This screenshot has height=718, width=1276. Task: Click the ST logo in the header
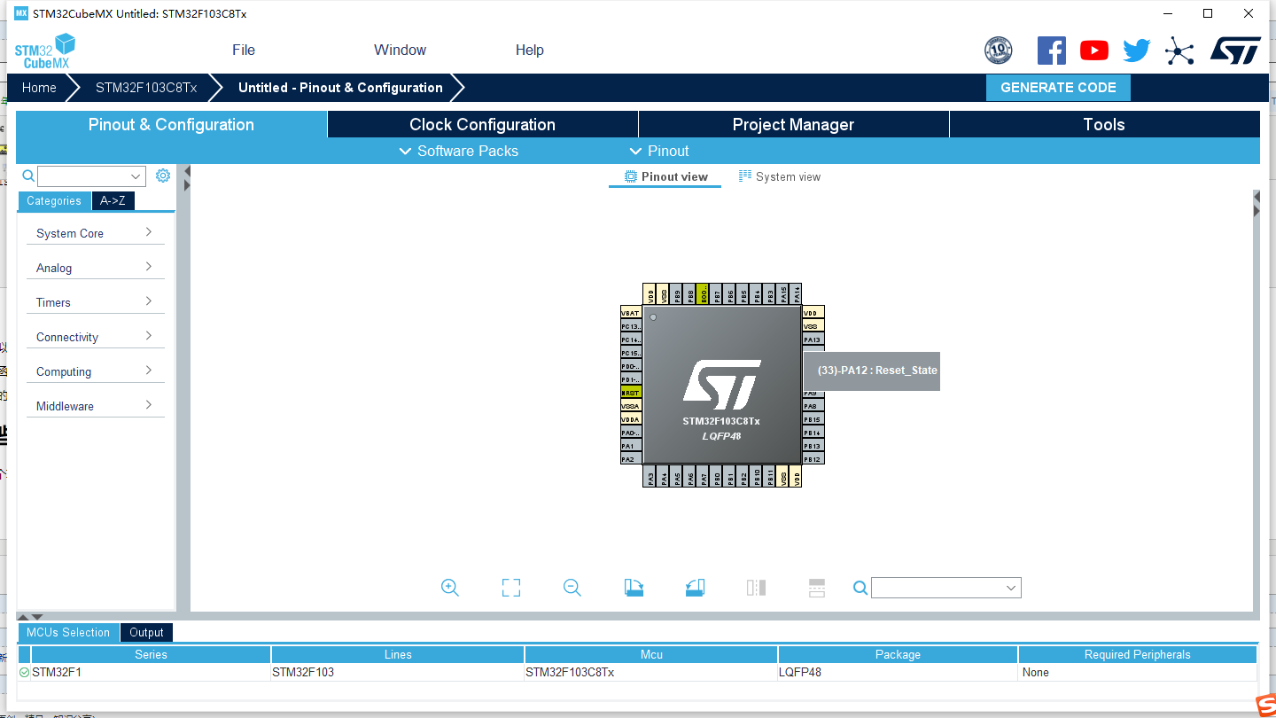(1235, 51)
